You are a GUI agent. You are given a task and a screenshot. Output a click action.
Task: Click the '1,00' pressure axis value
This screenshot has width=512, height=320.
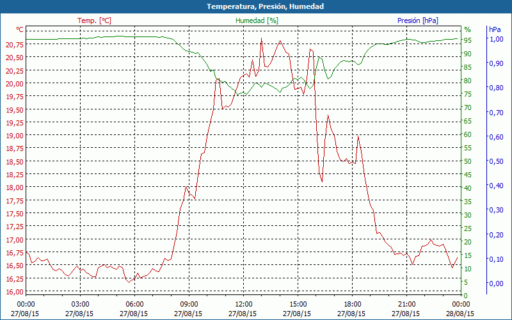tap(495, 39)
